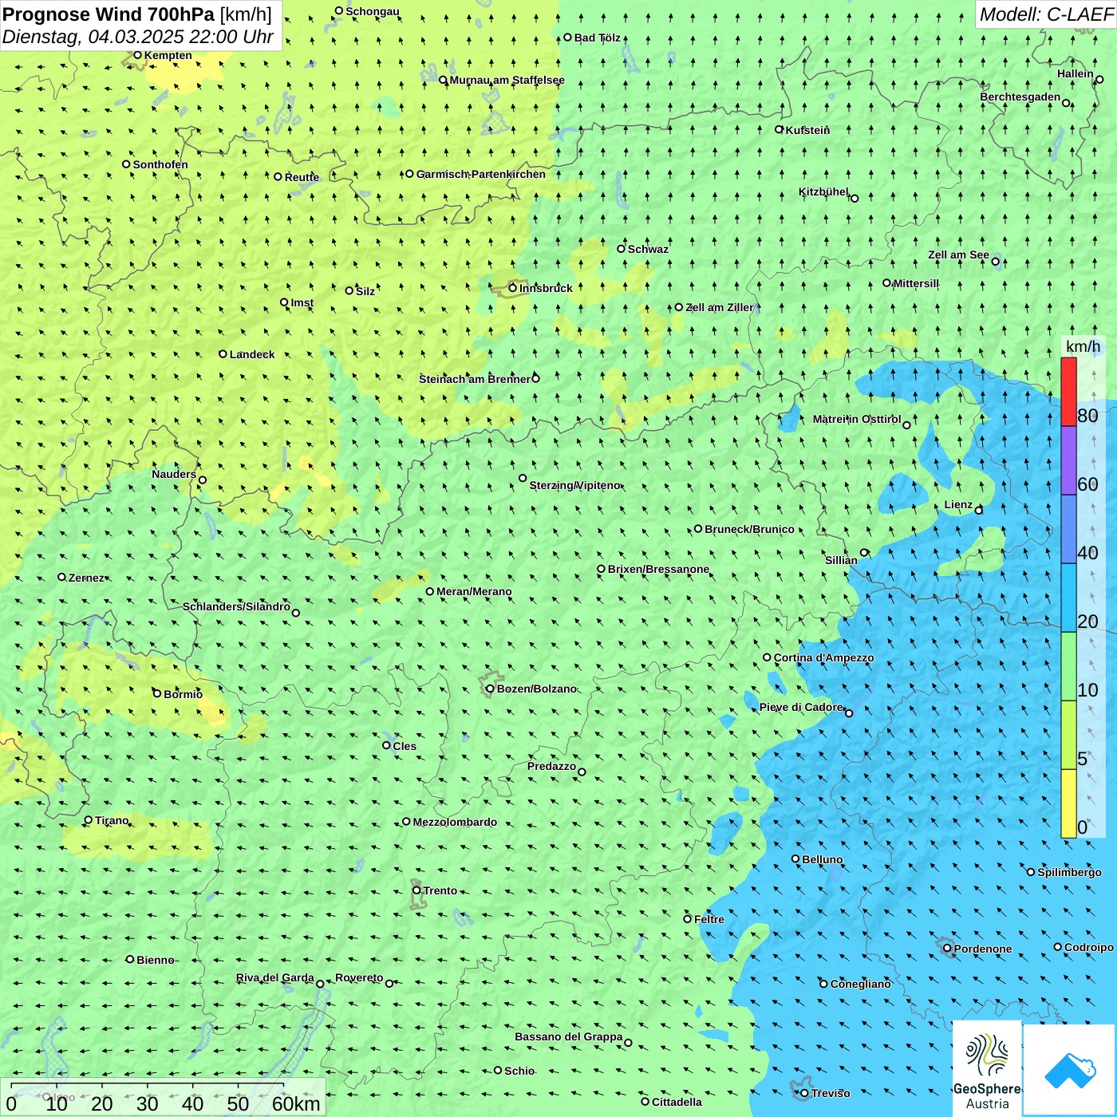Click the 'Cortina d'Ampezzo' label
The image size is (1117, 1117).
click(823, 657)
